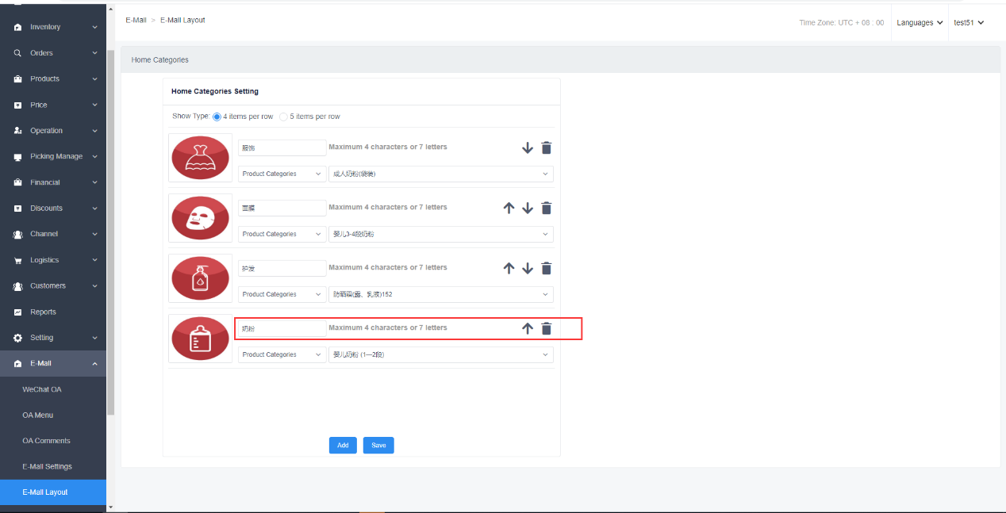Open the Languages dropdown

[920, 23]
